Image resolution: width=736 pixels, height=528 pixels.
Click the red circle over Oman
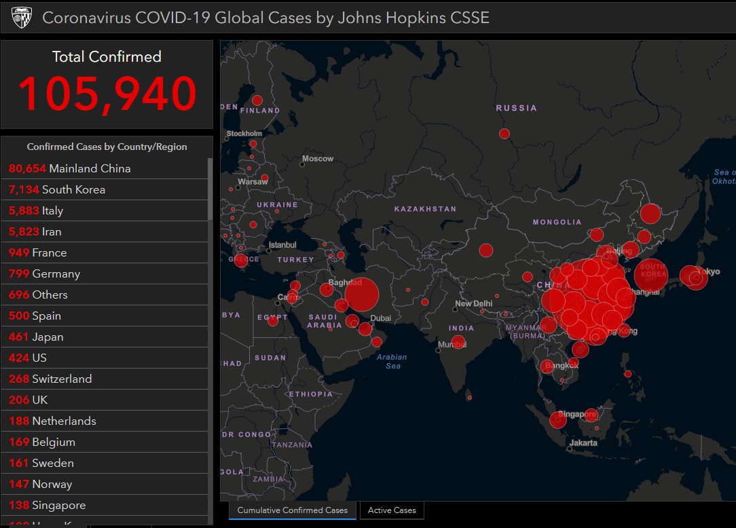coord(376,342)
